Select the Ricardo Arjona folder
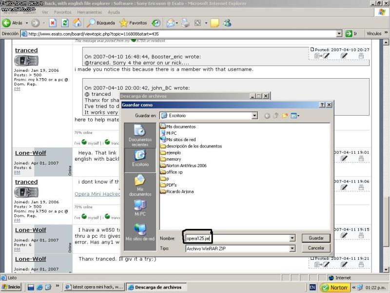Screen dimensions: 390x293 tap(177, 191)
